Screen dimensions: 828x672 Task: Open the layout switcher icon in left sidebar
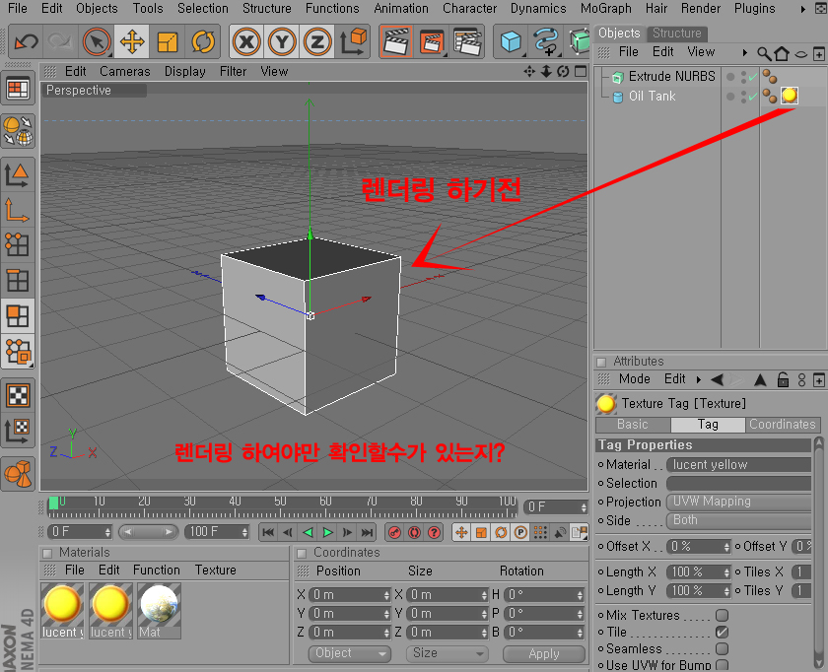(x=18, y=89)
